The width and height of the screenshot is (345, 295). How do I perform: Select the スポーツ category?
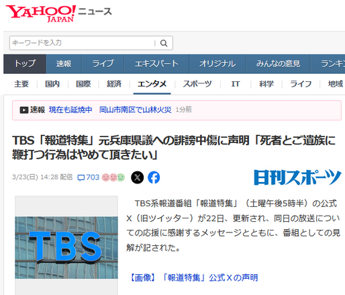197,84
